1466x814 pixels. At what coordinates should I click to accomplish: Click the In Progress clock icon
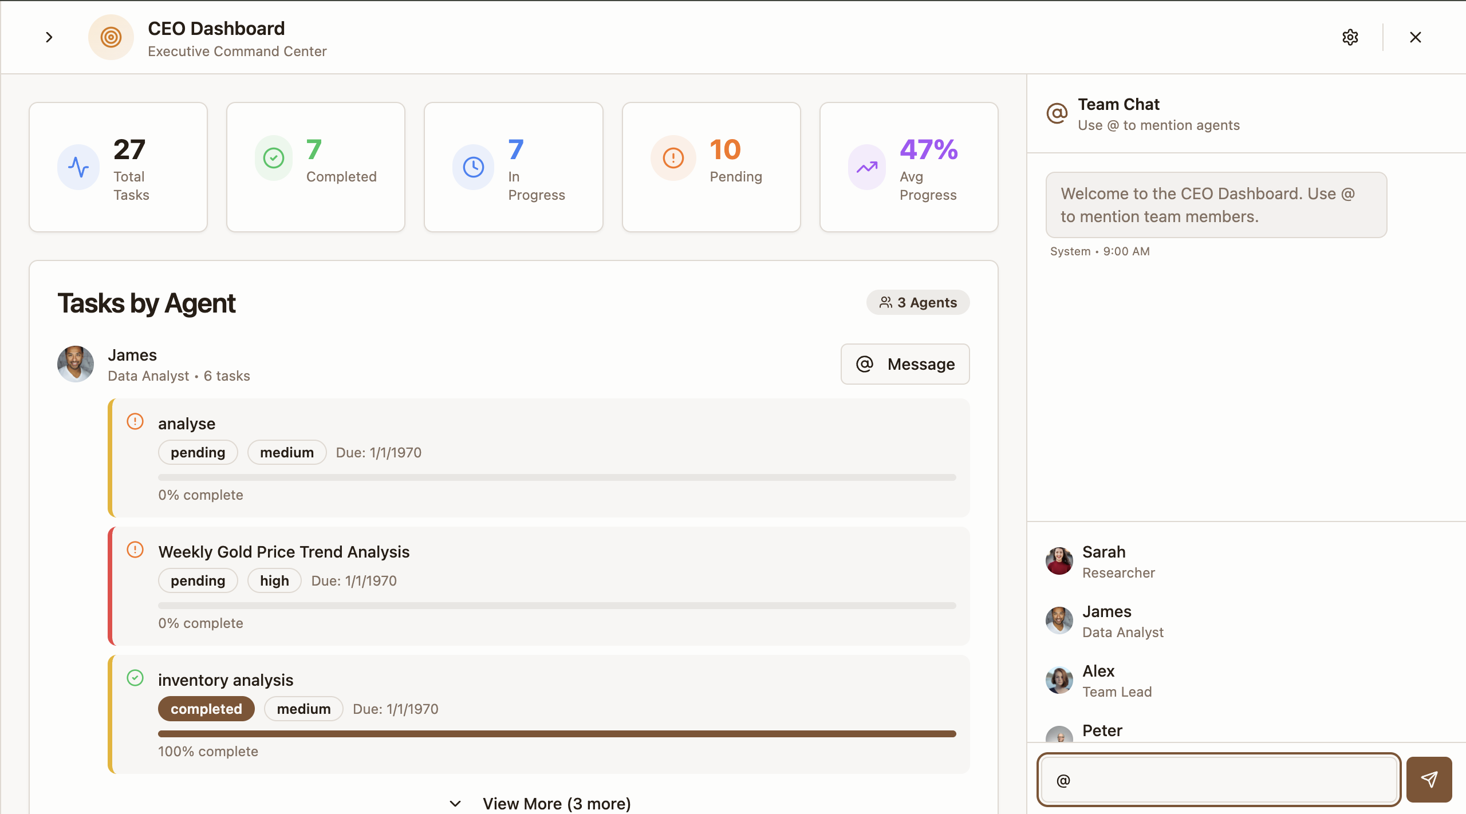point(474,167)
